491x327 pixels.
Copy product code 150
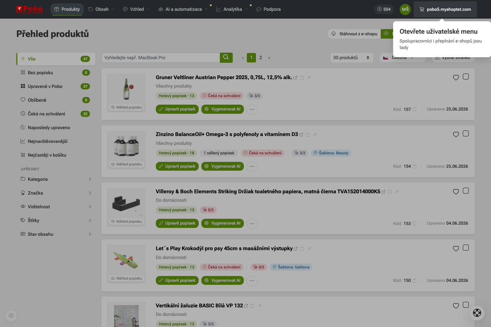point(415,281)
